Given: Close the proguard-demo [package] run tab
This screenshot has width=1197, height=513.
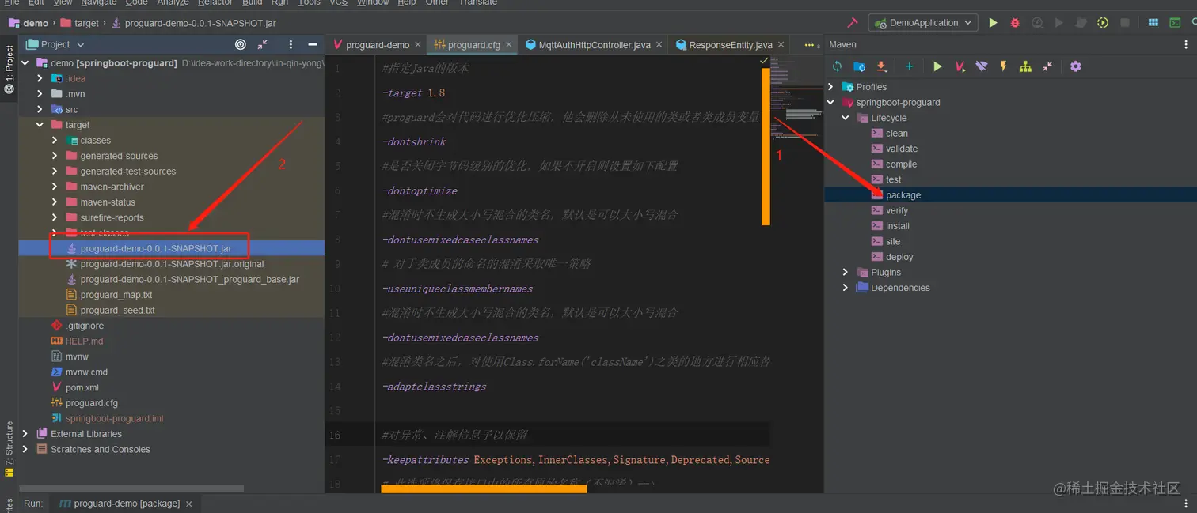Looking at the screenshot, I should pos(188,504).
